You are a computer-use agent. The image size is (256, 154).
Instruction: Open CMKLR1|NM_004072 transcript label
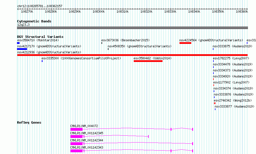84,126
